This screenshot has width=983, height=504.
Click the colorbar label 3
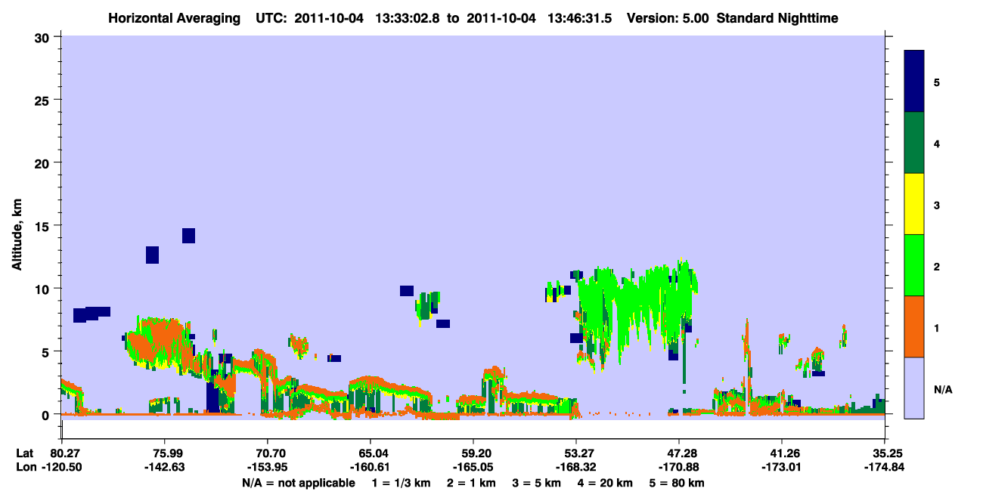click(x=937, y=205)
